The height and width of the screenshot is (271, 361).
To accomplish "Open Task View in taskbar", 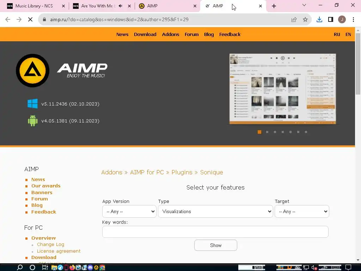I will tap(45, 267).
